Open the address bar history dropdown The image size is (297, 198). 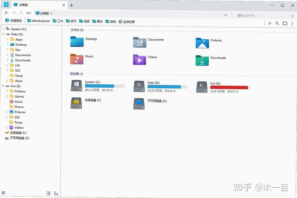coord(226,15)
